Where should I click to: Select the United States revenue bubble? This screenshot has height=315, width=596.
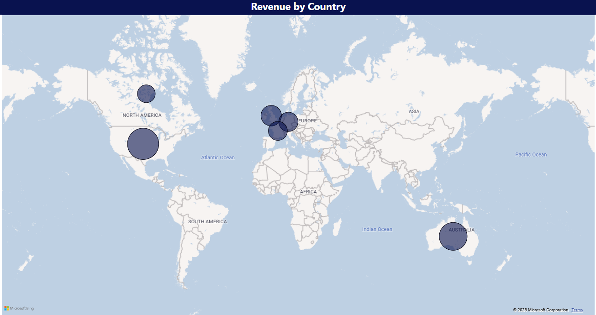click(143, 144)
